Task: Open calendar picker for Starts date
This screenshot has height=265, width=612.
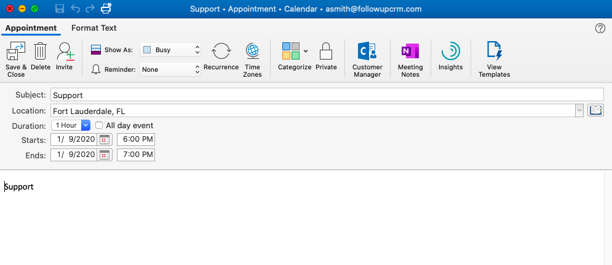Action: [105, 140]
